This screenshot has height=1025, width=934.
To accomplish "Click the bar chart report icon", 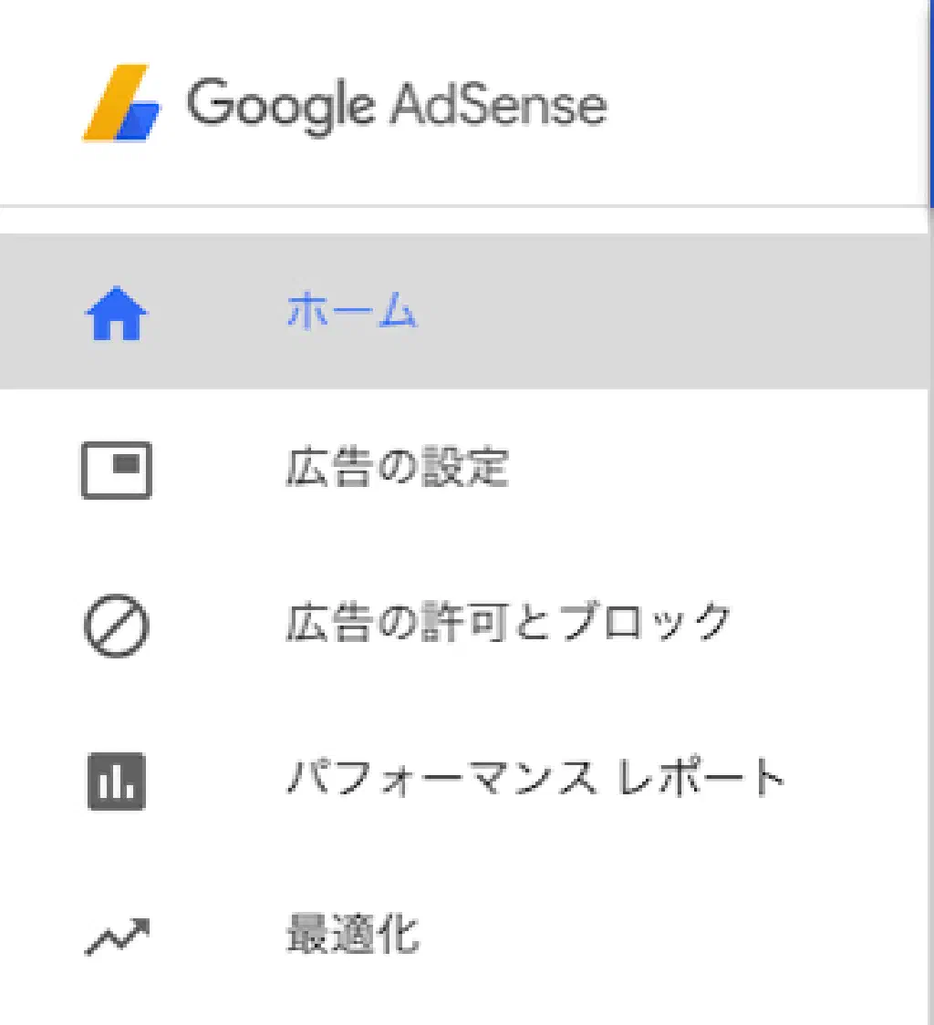I will point(116,782).
